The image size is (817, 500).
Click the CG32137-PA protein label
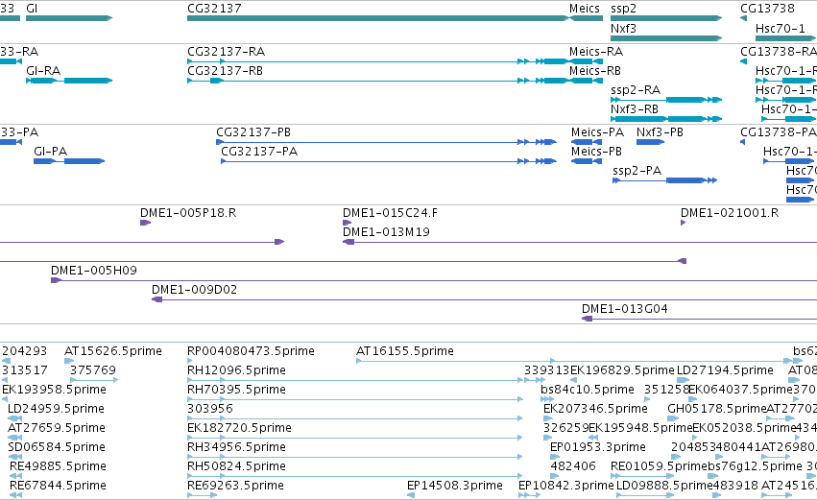click(x=259, y=151)
